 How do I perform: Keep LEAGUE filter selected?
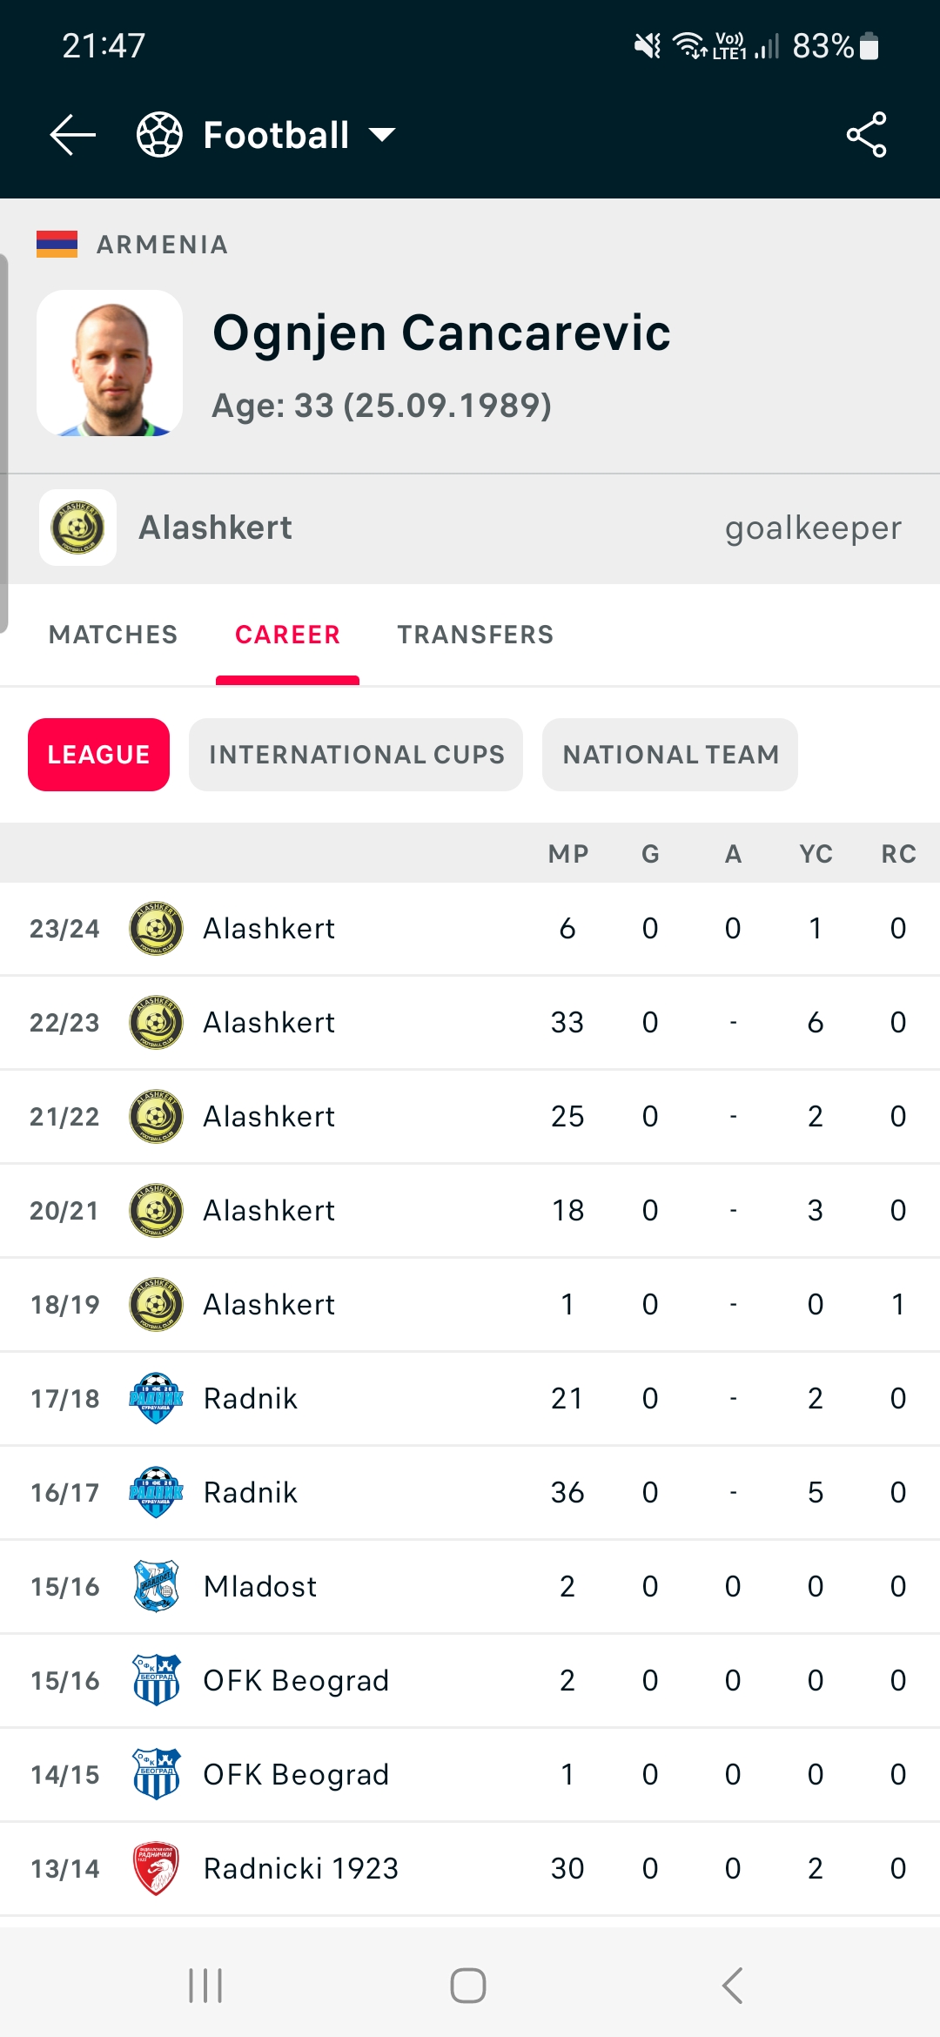coord(97,755)
